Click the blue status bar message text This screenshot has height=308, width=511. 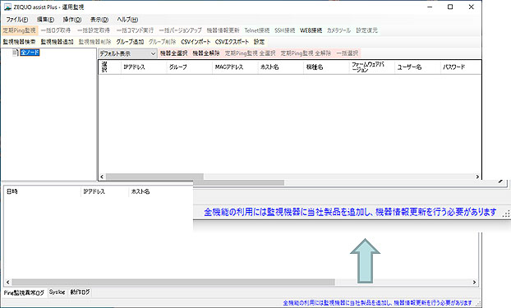377,303
